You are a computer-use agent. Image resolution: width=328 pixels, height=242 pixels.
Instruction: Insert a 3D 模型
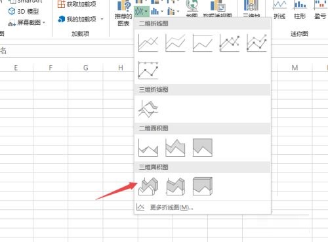pyautogui.click(x=24, y=11)
